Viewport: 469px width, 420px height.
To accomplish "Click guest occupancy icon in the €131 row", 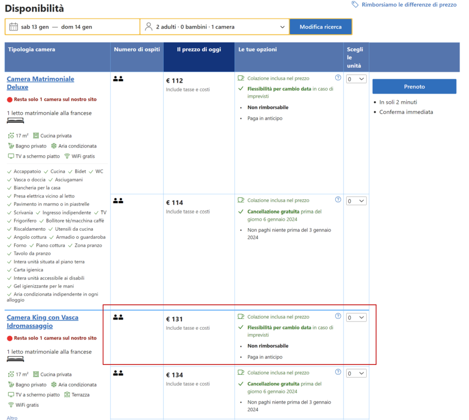I will coord(118,317).
